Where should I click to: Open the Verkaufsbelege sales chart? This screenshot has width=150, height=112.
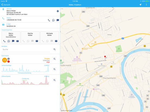[x=25, y=69]
